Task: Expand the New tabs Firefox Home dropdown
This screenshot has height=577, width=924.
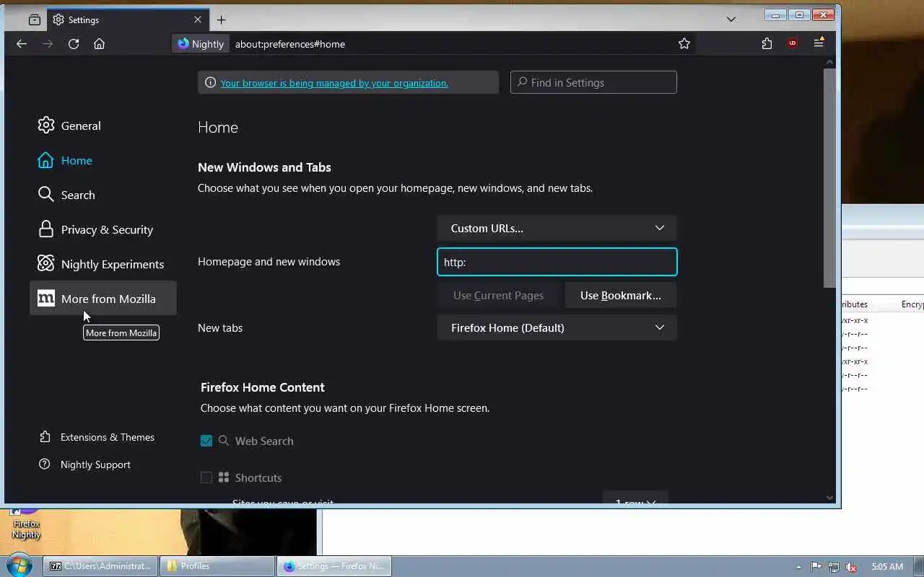Action: 557,327
